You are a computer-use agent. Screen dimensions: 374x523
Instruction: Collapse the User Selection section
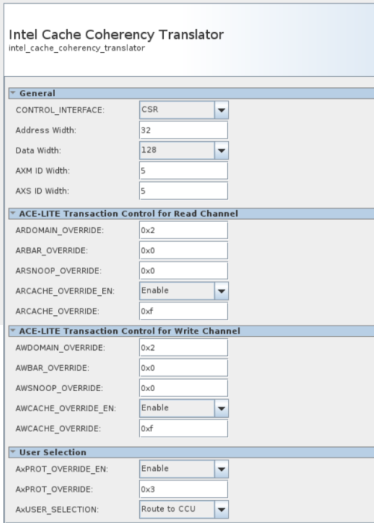pyautogui.click(x=13, y=452)
